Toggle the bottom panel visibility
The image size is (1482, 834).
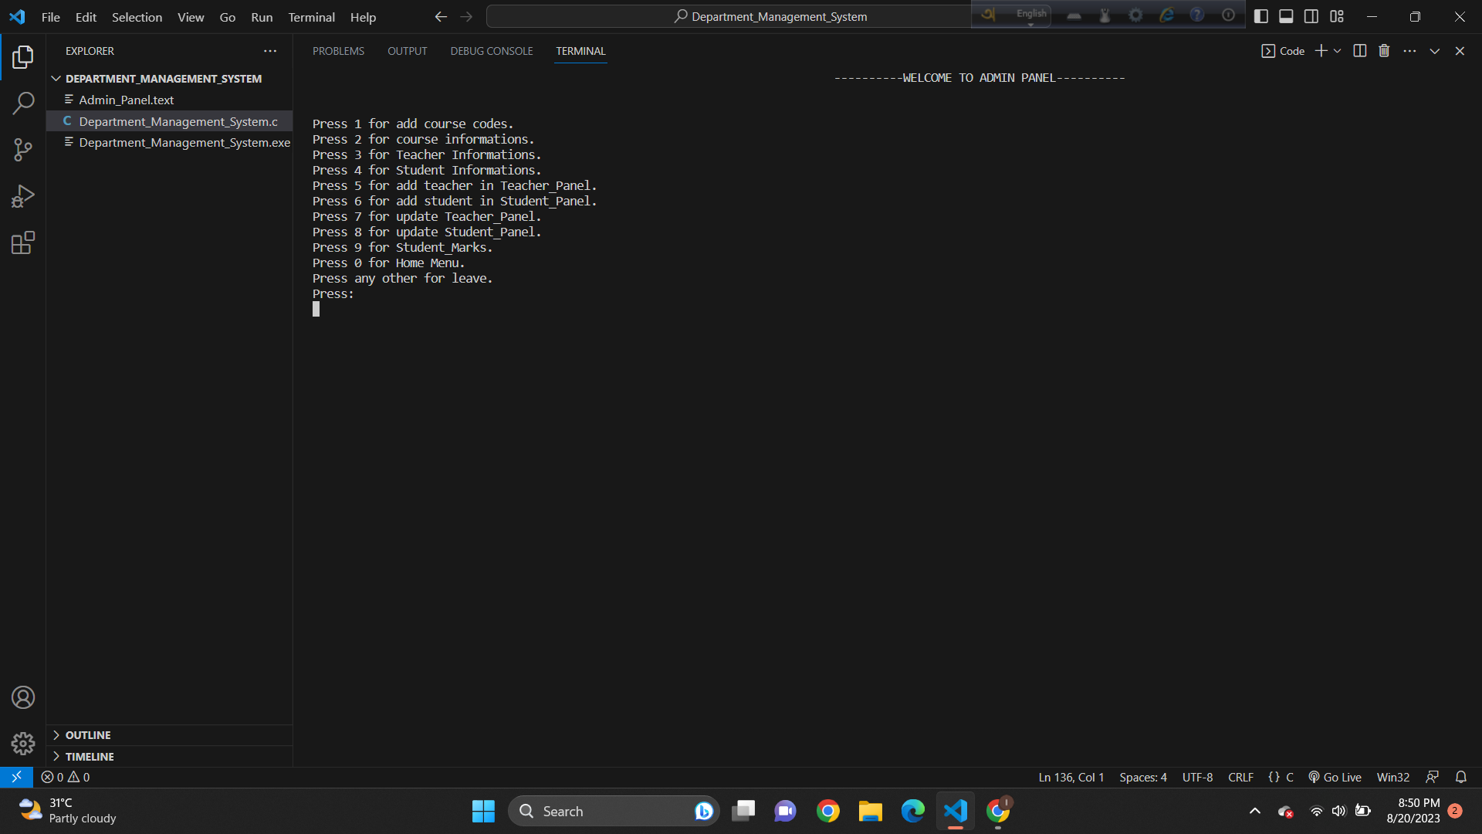click(x=1286, y=15)
